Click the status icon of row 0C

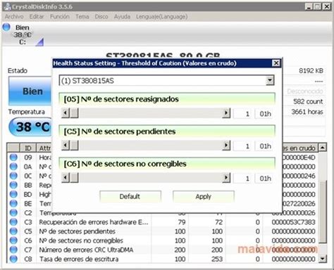point(13,176)
